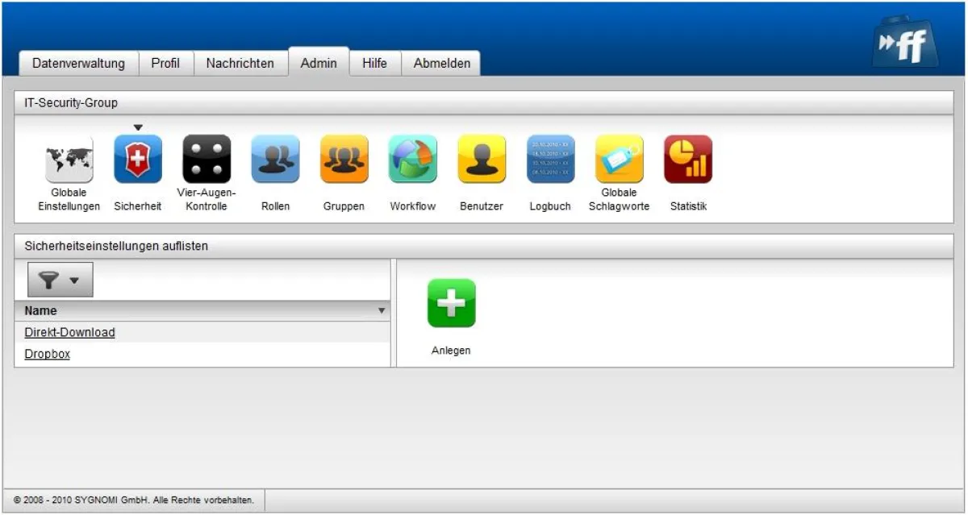Viewport: 968px width, 515px height.
Task: Toggle sort arrow in Name column
Action: click(x=382, y=311)
